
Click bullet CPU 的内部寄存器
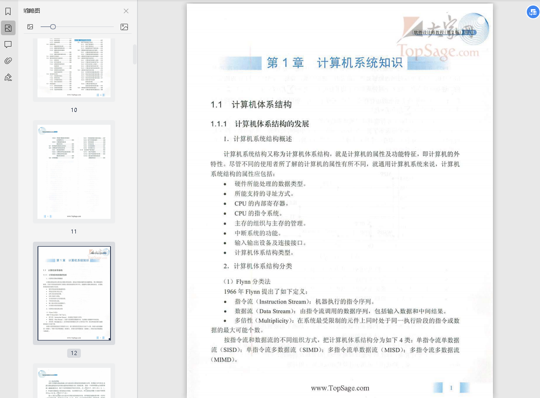click(x=261, y=203)
